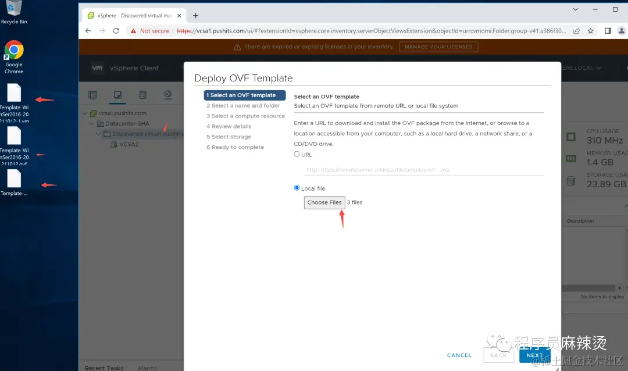Click the OVF URL input field

click(424, 170)
